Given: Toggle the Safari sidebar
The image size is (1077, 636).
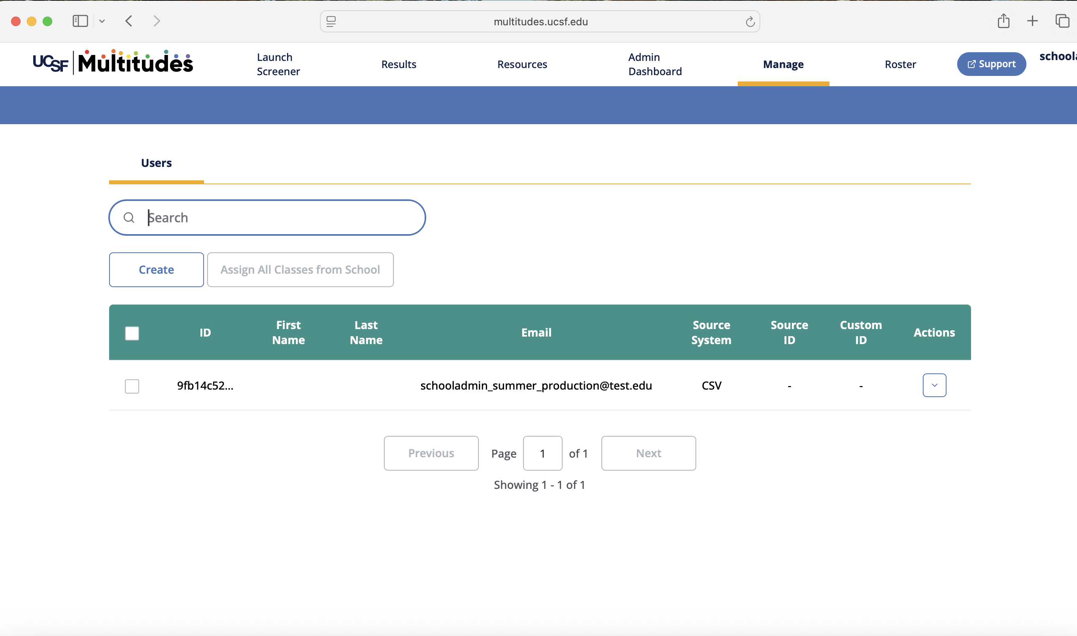Looking at the screenshot, I should click(x=80, y=21).
